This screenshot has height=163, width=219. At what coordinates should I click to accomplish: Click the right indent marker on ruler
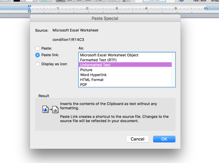206,8
